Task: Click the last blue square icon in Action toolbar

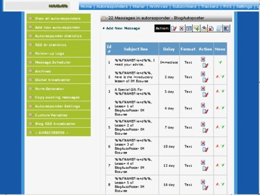Action: click(x=226, y=28)
